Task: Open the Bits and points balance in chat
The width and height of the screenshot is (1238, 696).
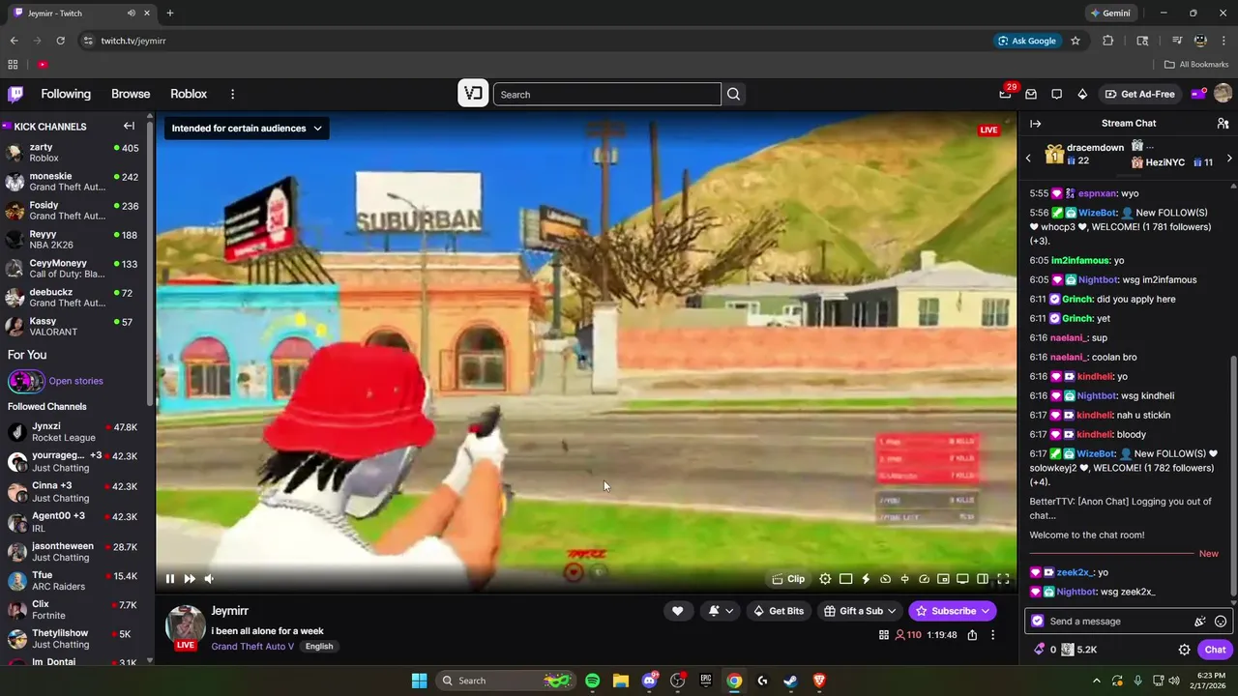Action: coord(1065,650)
